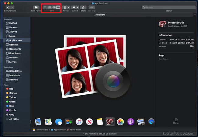Image resolution: width=198 pixels, height=137 pixels.
Task: Switch to icon view
Action: pyautogui.click(x=45, y=7)
